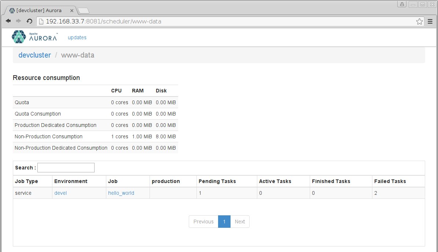Click the user profile icon in titlebar
Viewport: 438px width, 252px height.
[x=402, y=4]
